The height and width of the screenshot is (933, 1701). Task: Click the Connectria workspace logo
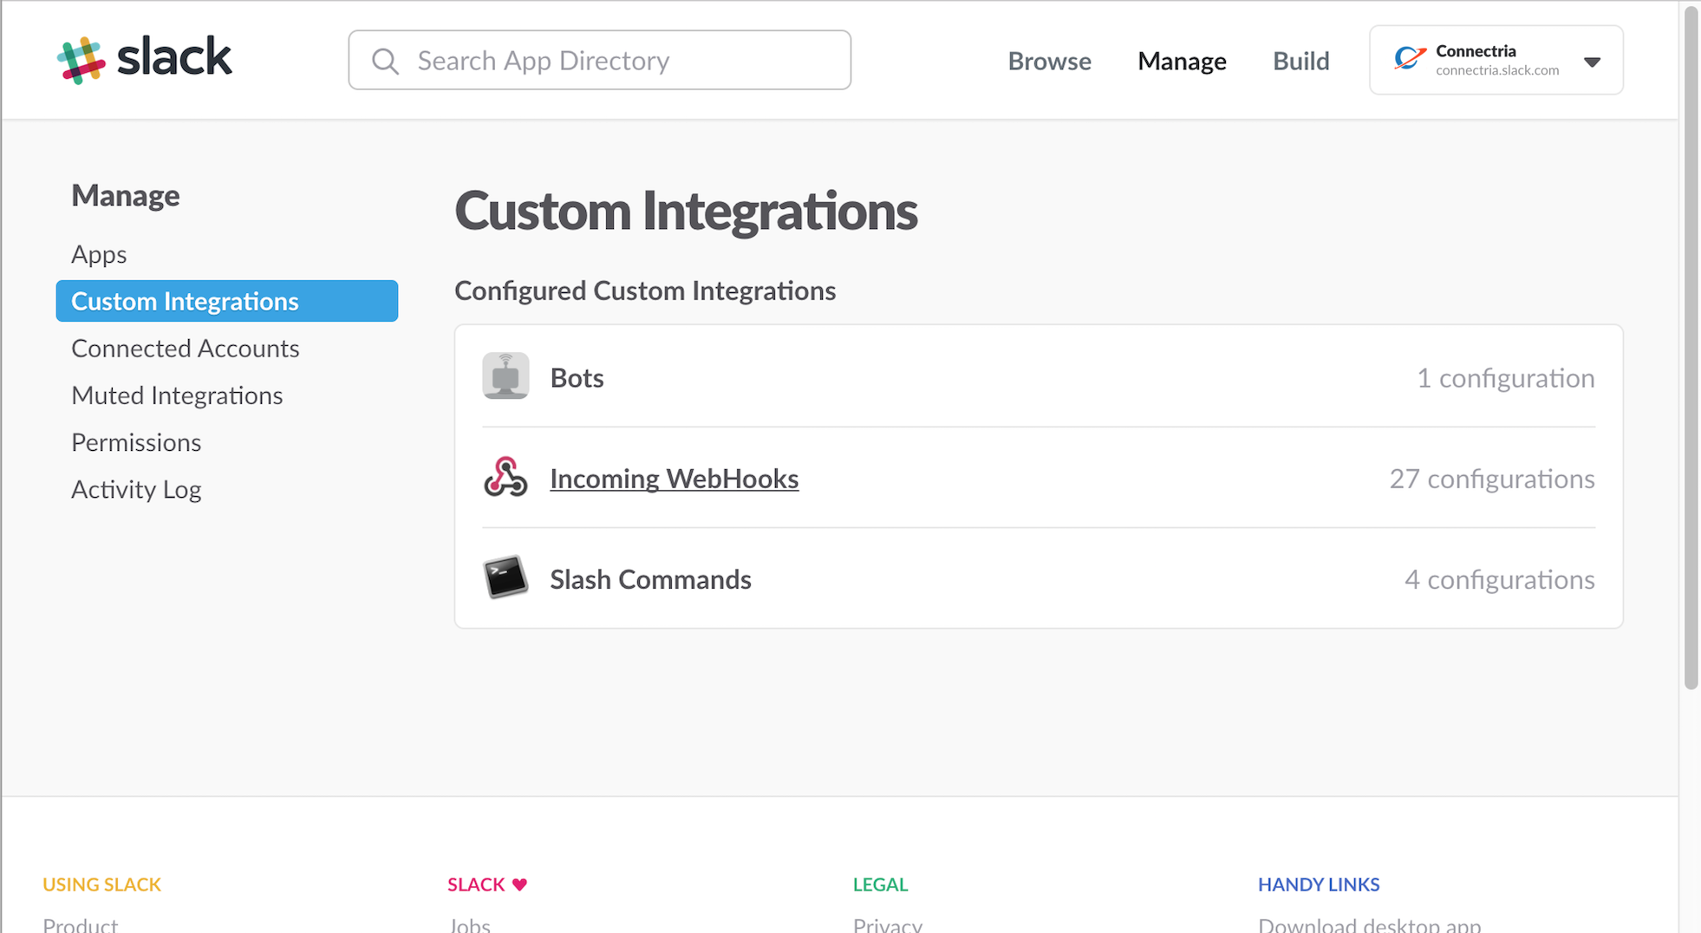1410,59
